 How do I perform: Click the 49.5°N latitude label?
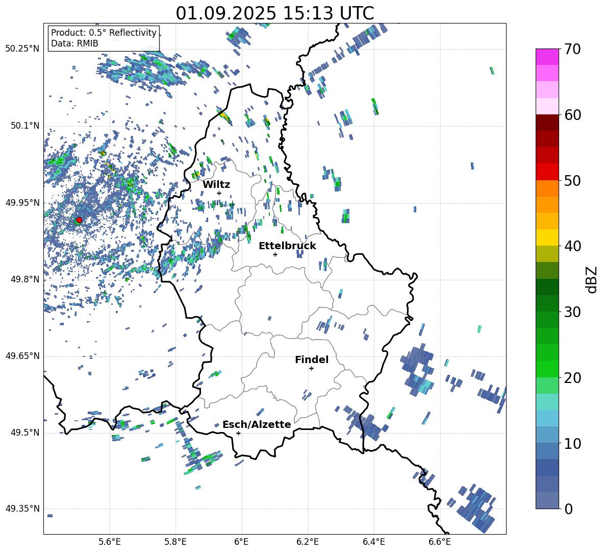pyautogui.click(x=26, y=433)
